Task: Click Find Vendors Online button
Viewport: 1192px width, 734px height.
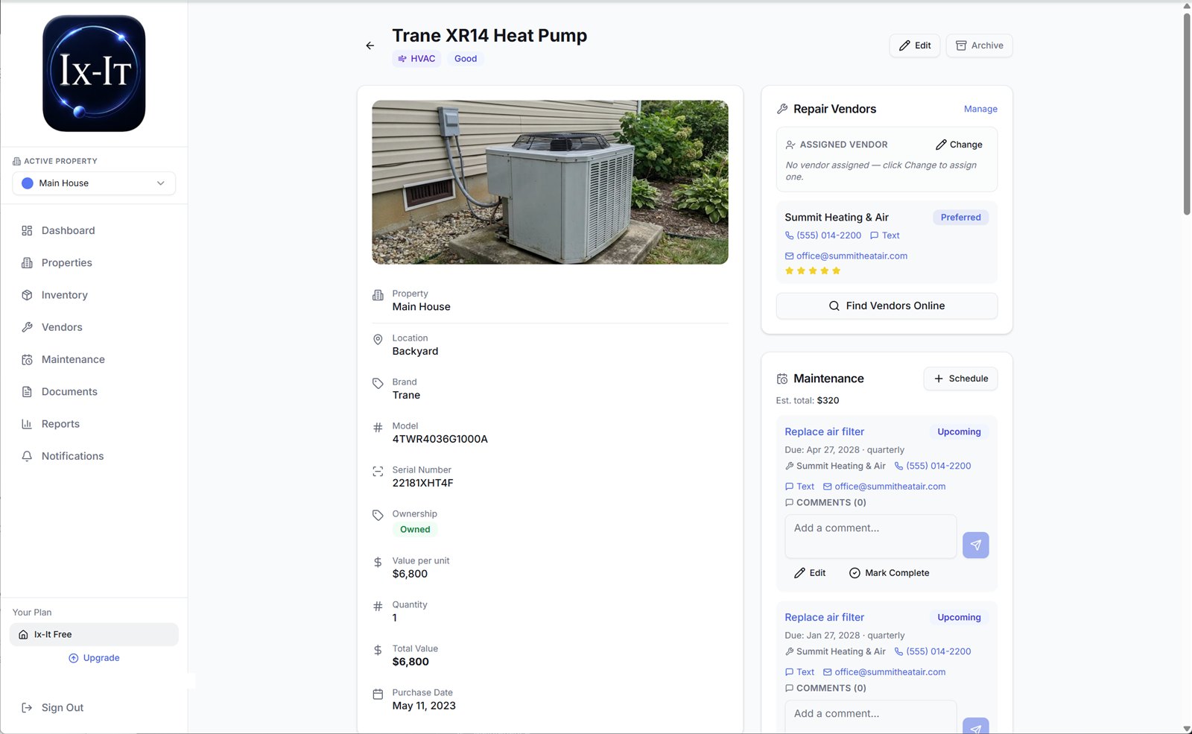Action: click(887, 306)
